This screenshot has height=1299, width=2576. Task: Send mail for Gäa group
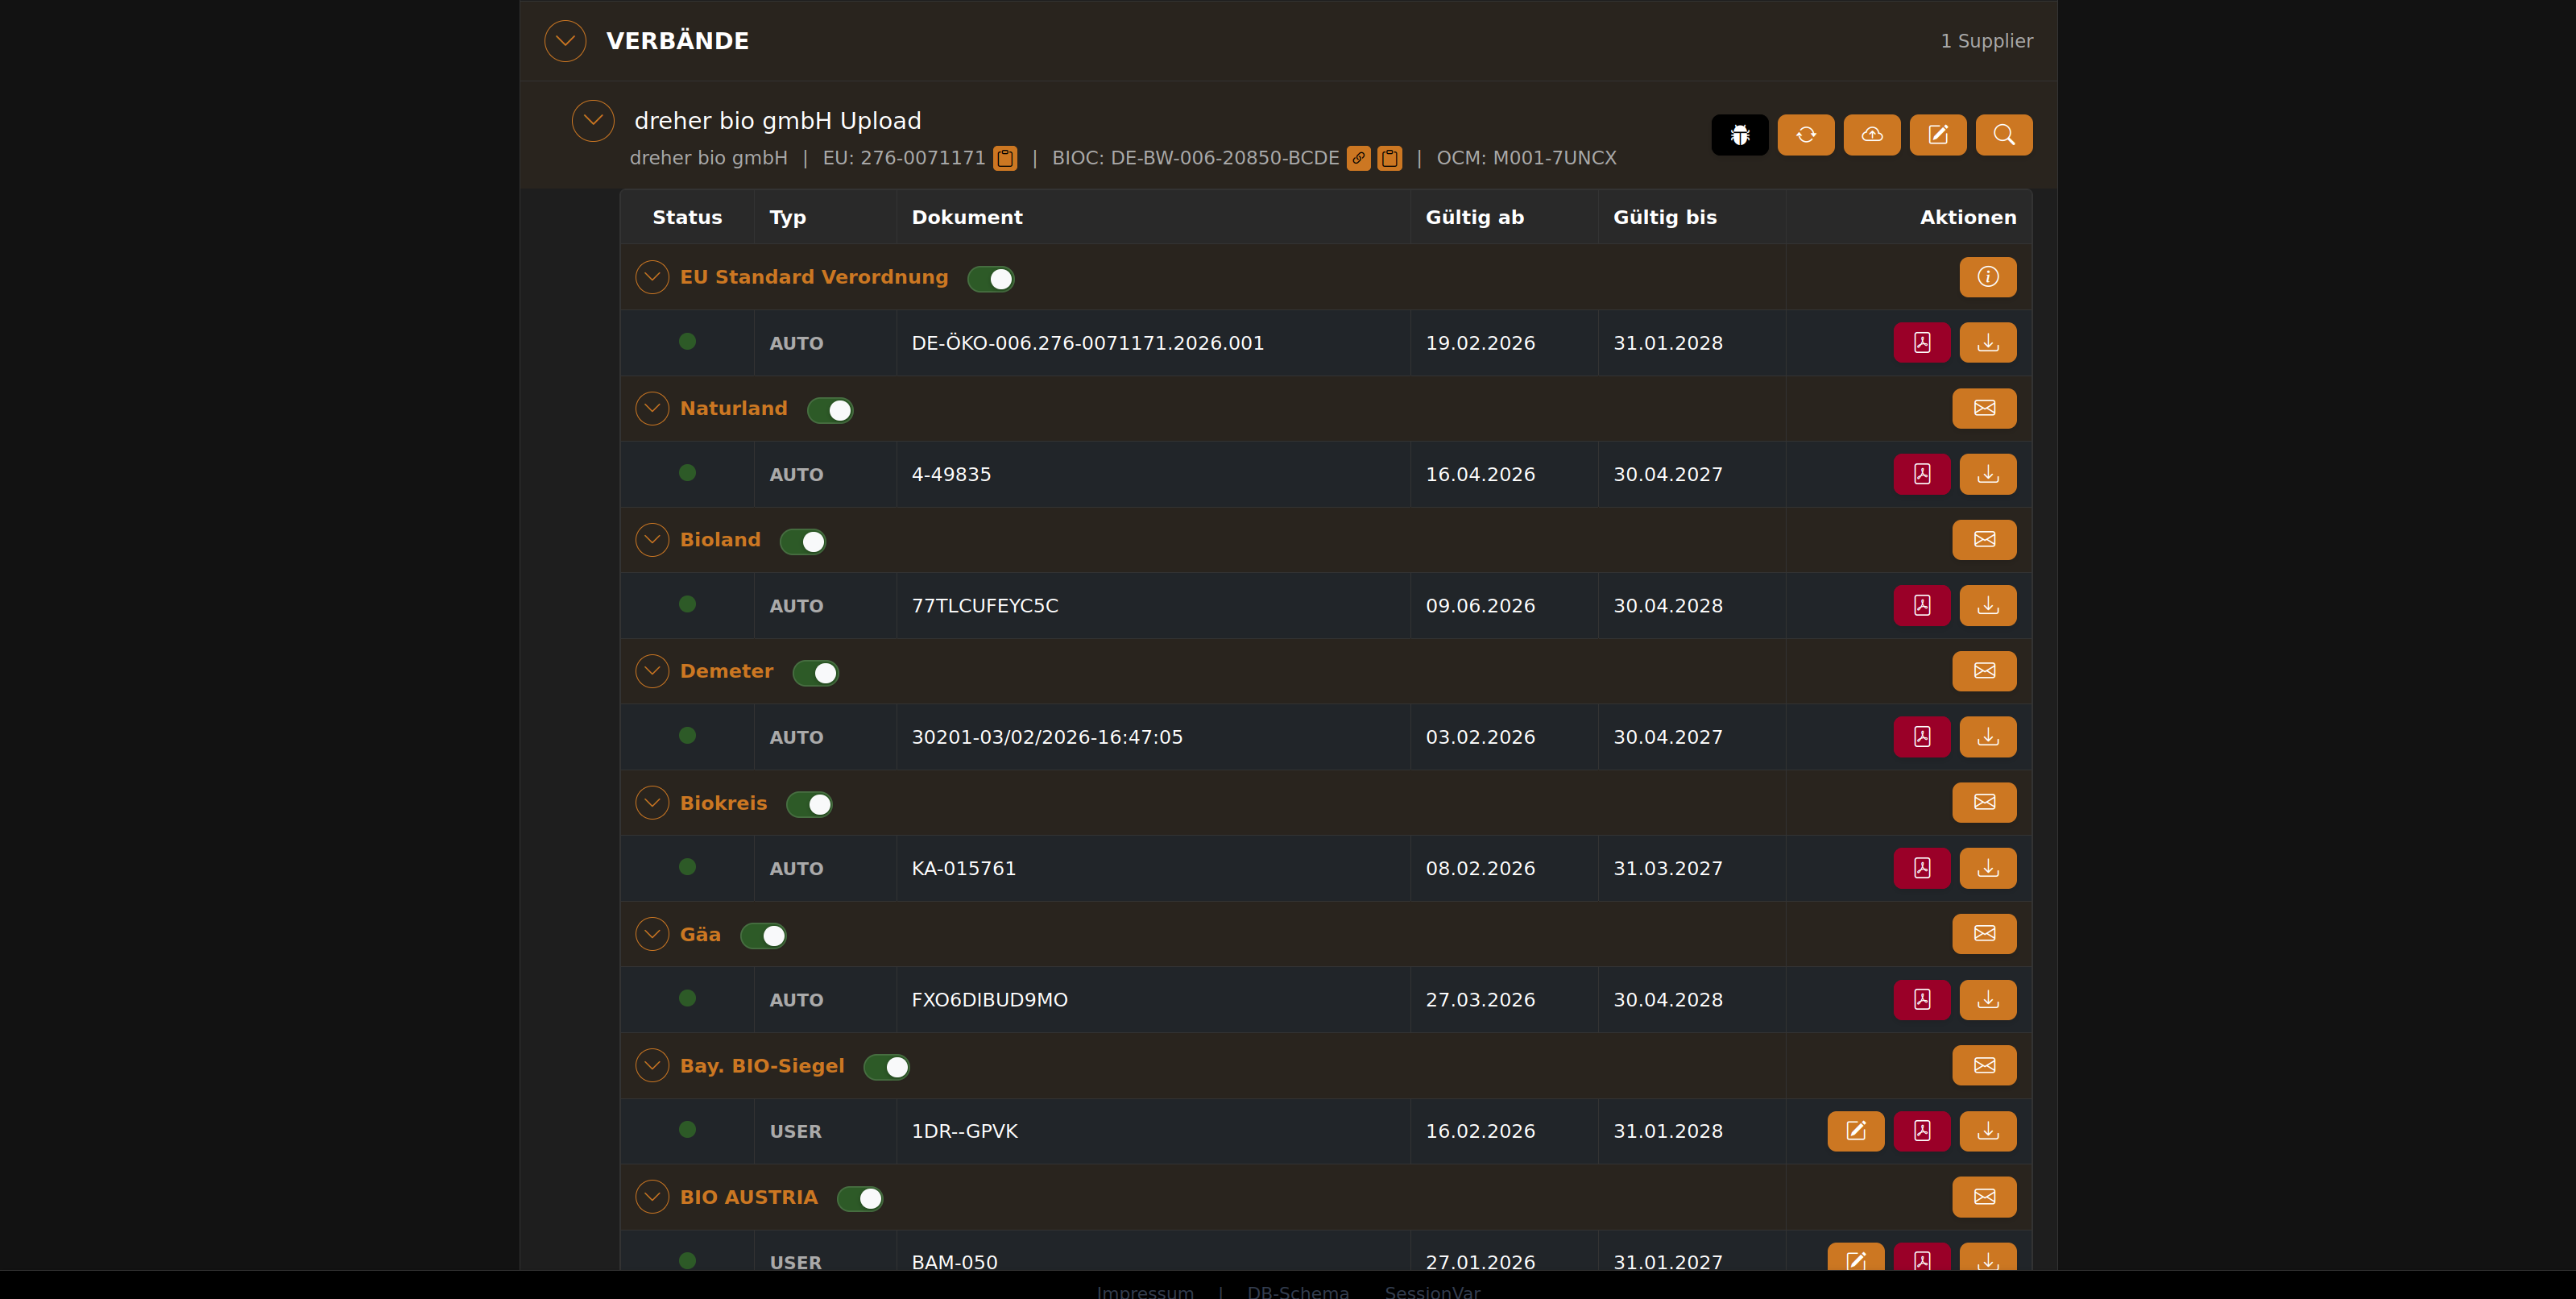click(x=1984, y=934)
